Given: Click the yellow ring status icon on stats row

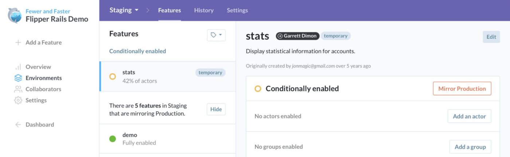Looking at the screenshot, I should [x=113, y=77].
